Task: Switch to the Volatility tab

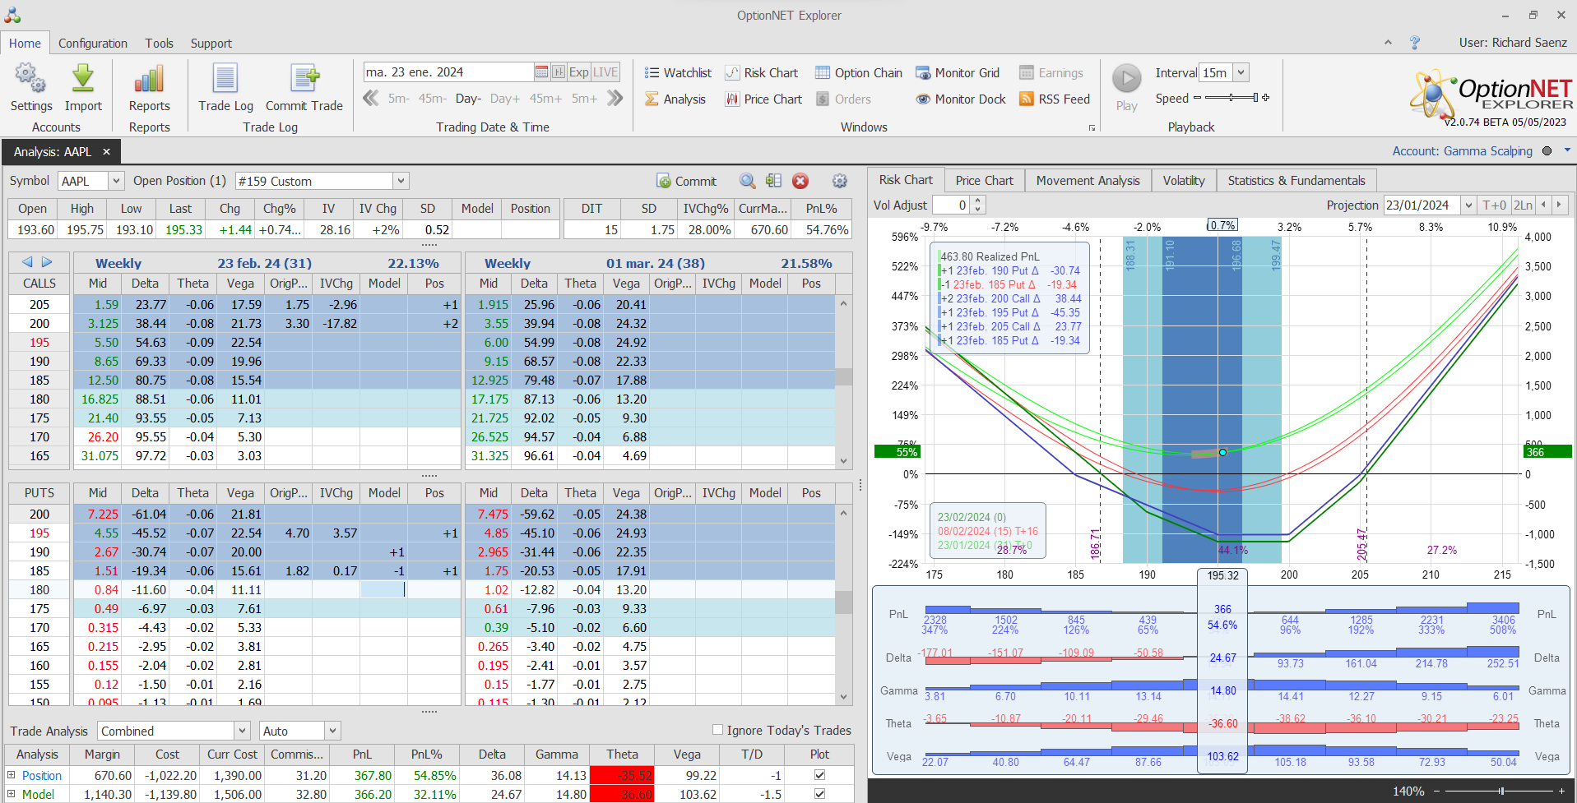Action: 1184,181
